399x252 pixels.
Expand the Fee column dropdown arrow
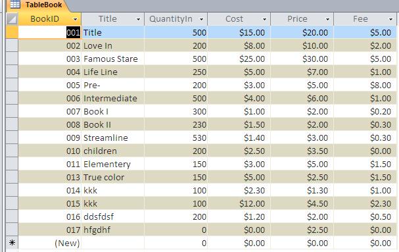[390, 19]
